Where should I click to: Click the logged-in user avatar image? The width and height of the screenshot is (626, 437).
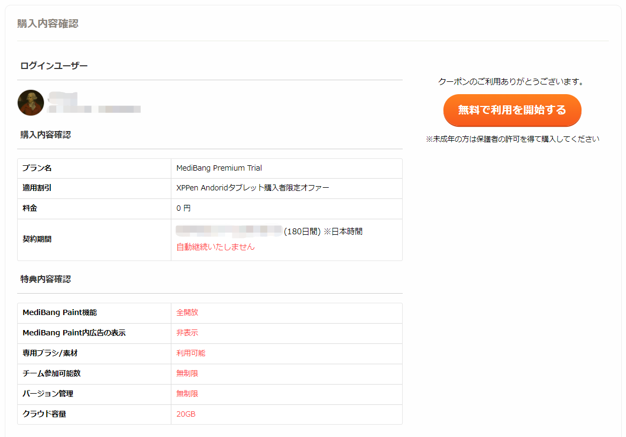[31, 103]
